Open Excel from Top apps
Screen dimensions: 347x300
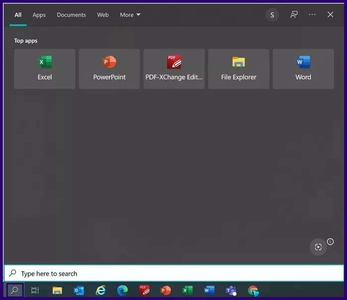(45, 69)
